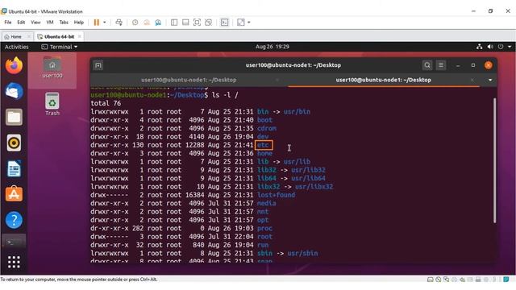Click the console view icon

pos(224,23)
